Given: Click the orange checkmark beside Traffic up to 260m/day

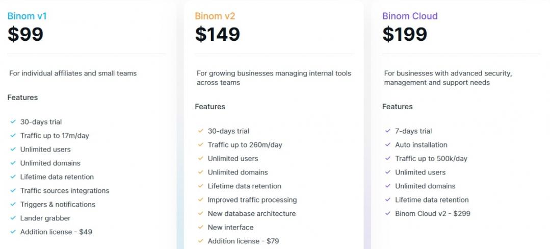Looking at the screenshot, I should pyautogui.click(x=200, y=145).
